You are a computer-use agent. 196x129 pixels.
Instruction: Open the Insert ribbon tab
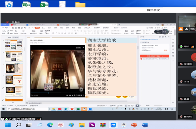pos(43,28)
